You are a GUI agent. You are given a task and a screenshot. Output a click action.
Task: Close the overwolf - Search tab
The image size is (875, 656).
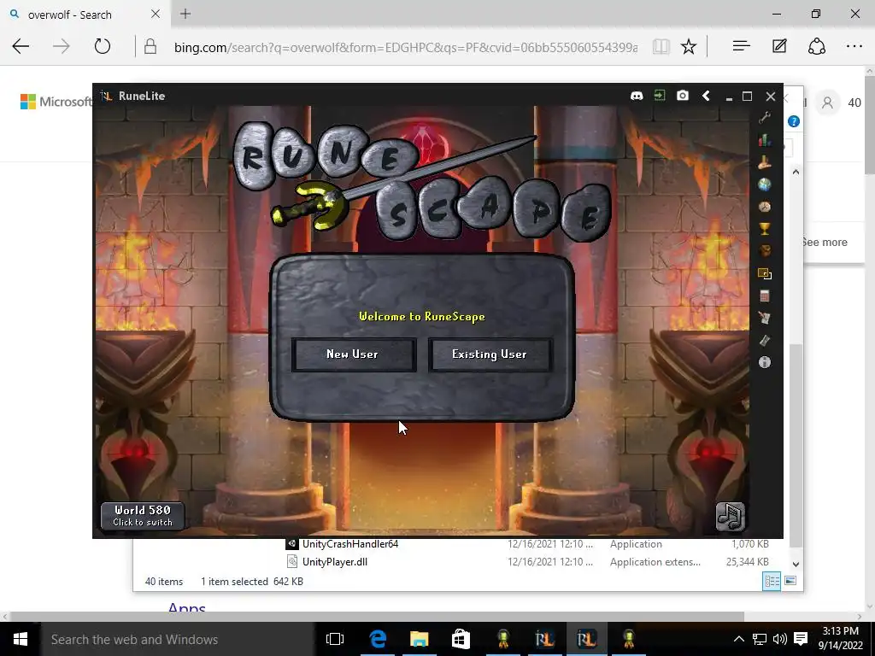click(x=156, y=14)
